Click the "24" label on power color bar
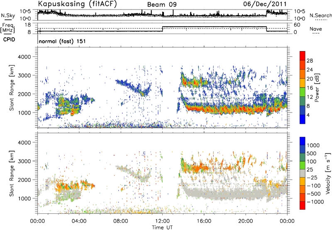This screenshot has width=332, height=230. point(310,70)
